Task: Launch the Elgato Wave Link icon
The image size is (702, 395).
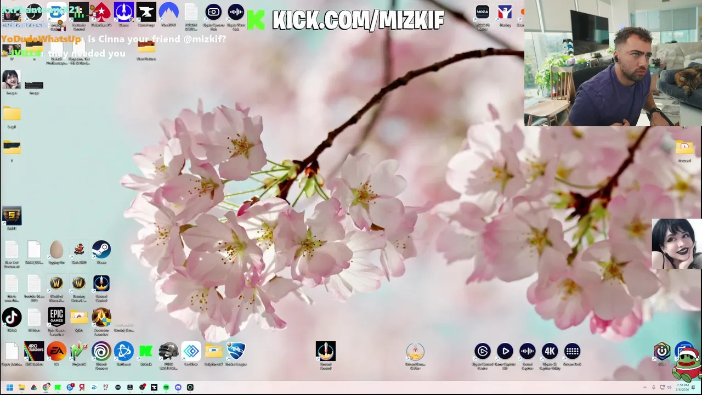Action: (x=236, y=12)
